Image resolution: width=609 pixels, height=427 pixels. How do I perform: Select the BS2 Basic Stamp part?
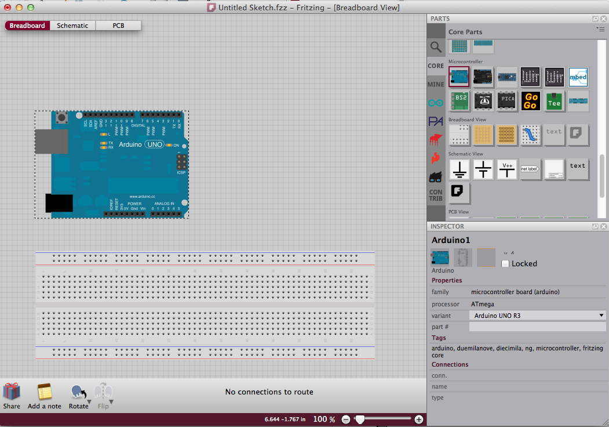[x=459, y=101]
